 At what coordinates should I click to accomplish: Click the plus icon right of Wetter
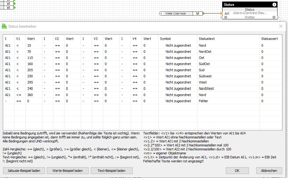point(274,17)
